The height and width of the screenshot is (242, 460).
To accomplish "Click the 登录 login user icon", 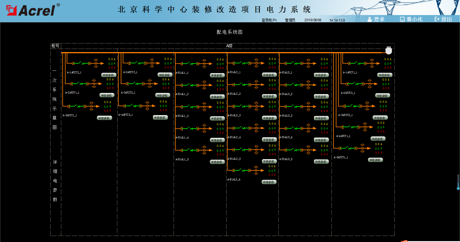I will pos(370,19).
